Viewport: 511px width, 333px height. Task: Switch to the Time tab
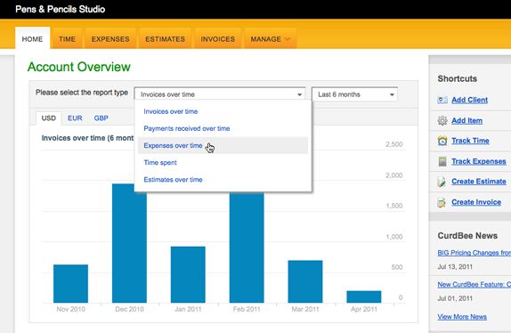[67, 38]
